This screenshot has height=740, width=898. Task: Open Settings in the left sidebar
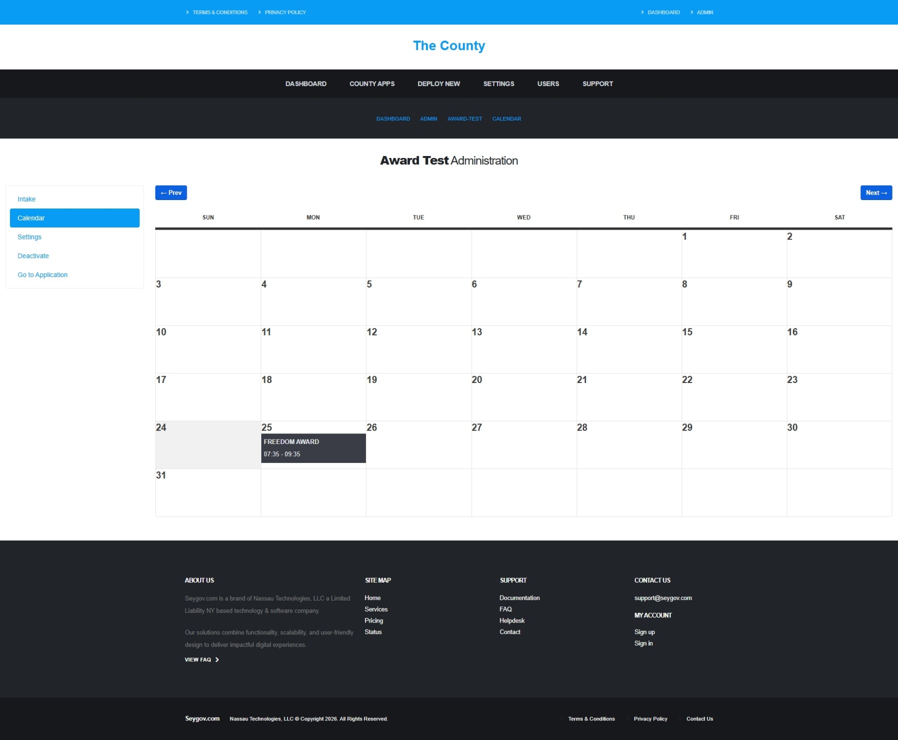coord(30,237)
